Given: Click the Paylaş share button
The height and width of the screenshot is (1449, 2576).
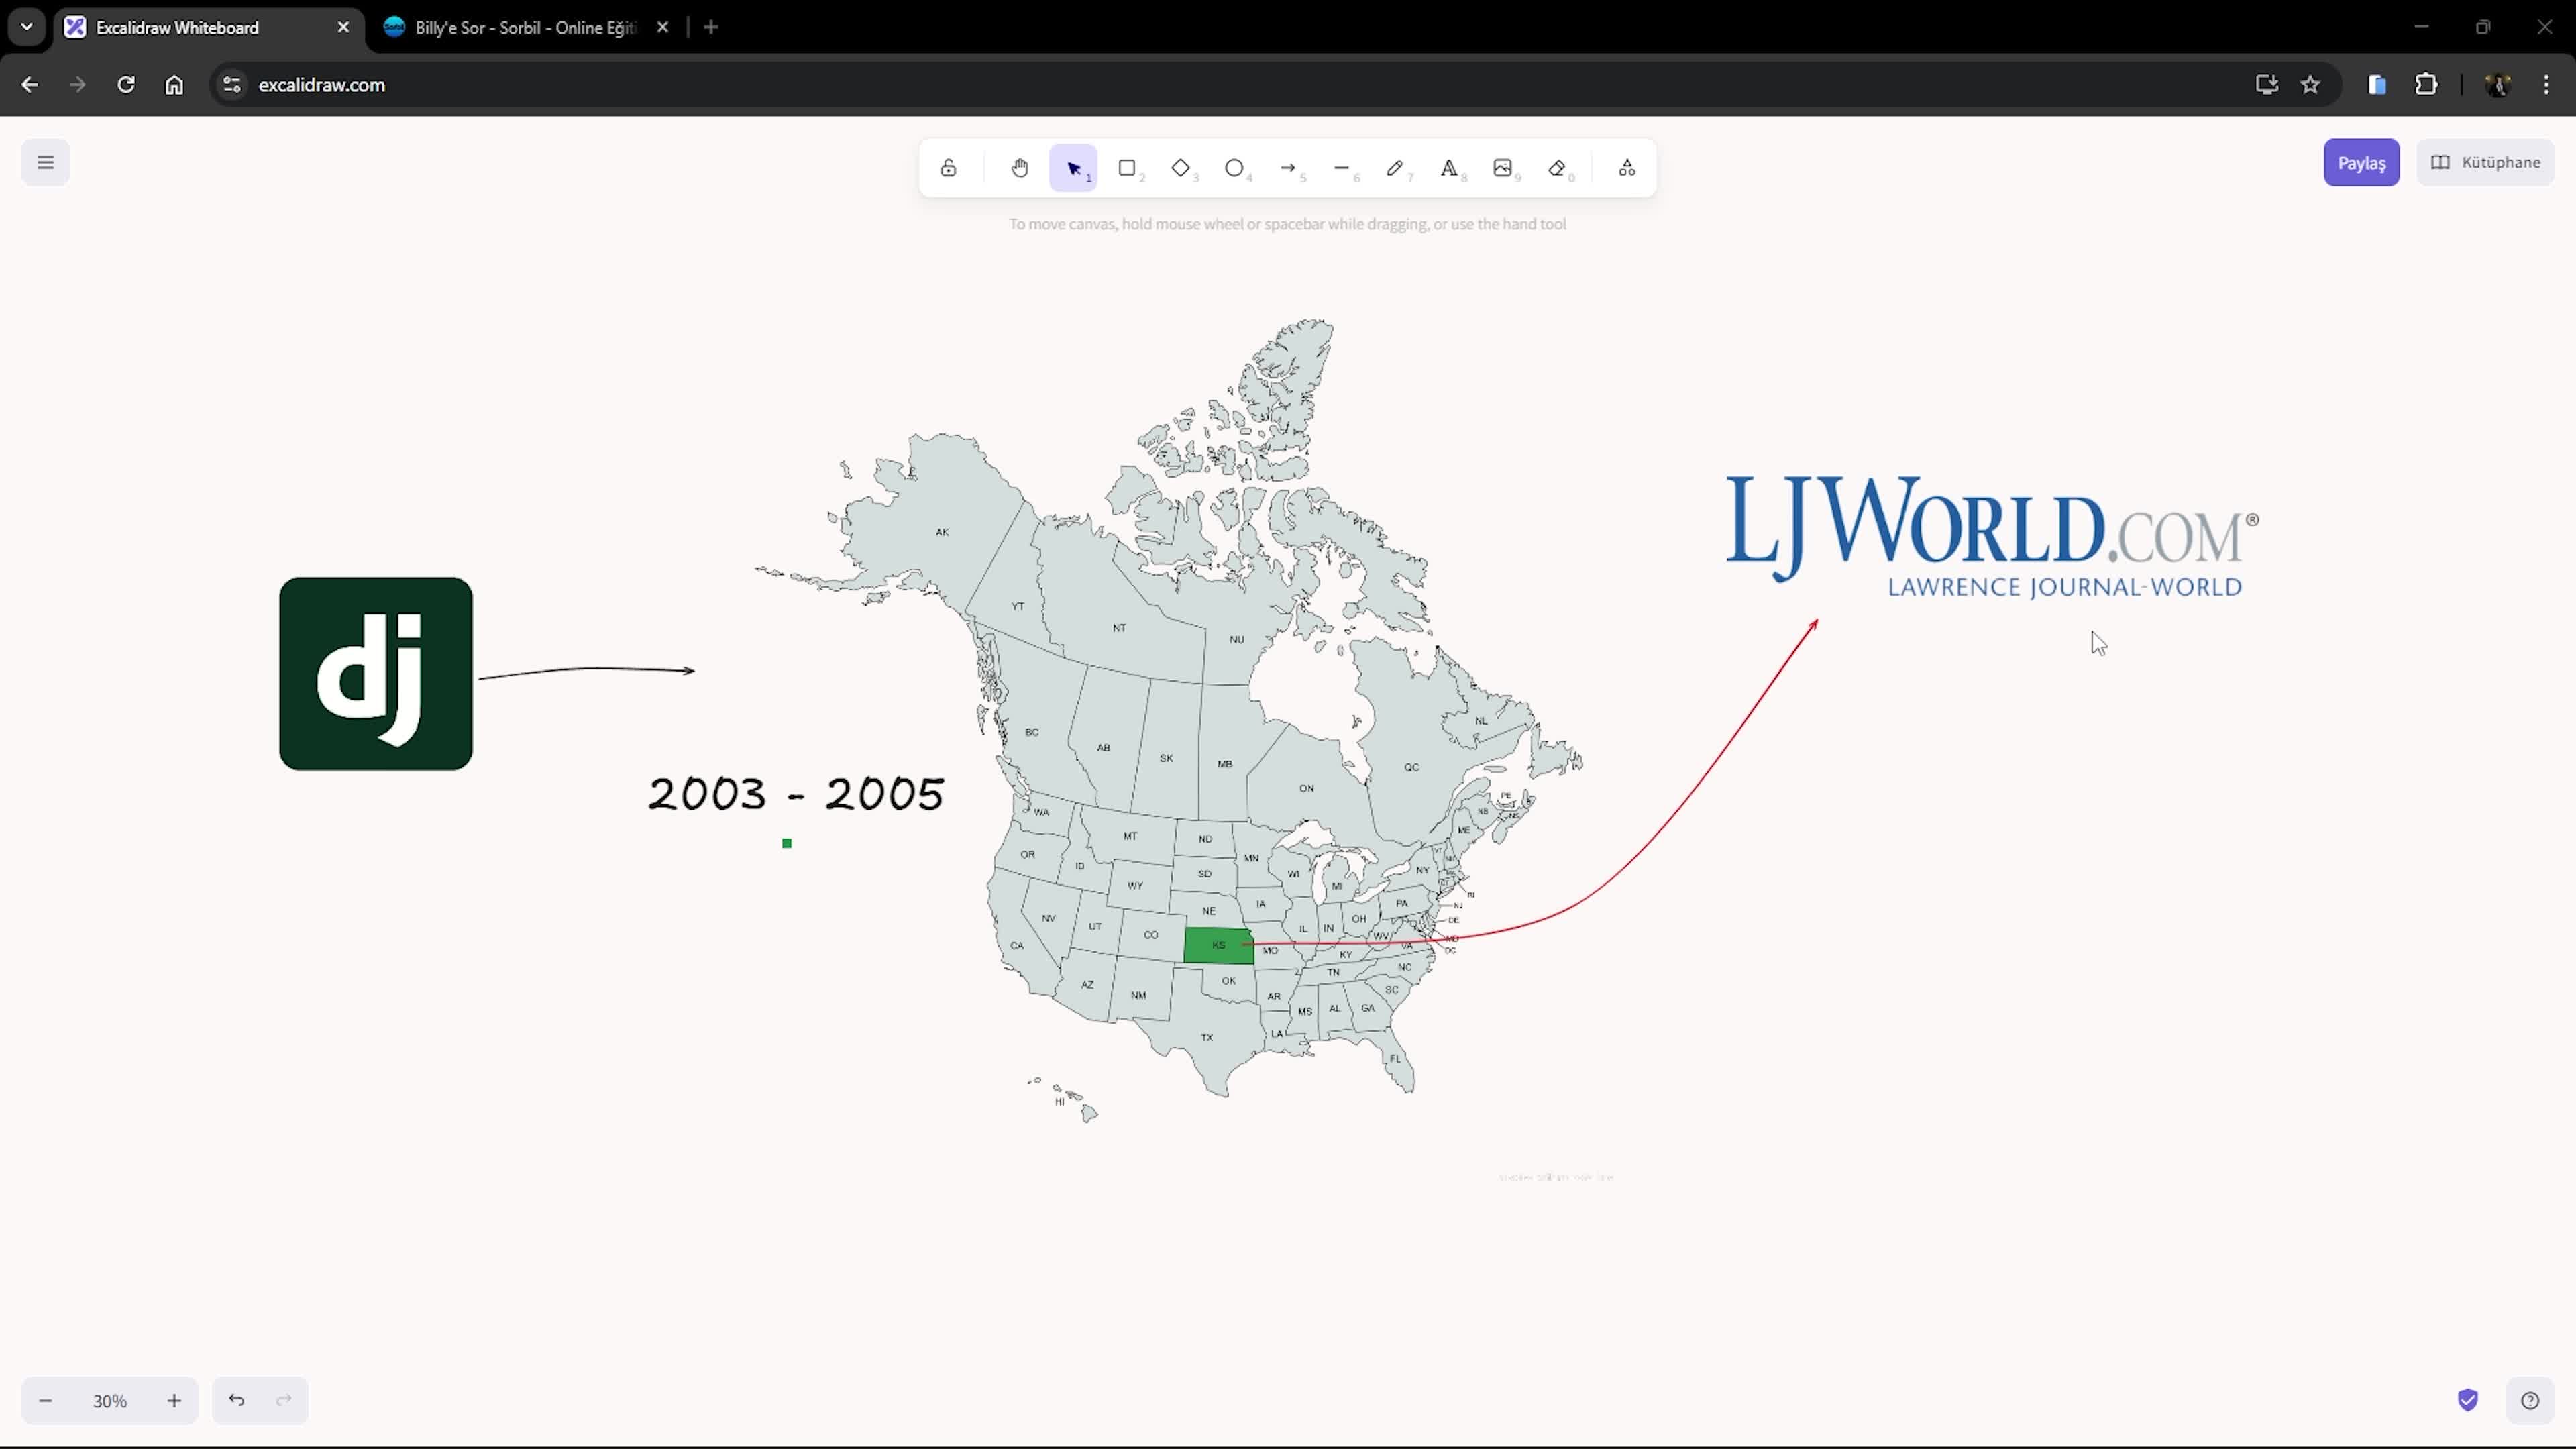Looking at the screenshot, I should [2361, 163].
